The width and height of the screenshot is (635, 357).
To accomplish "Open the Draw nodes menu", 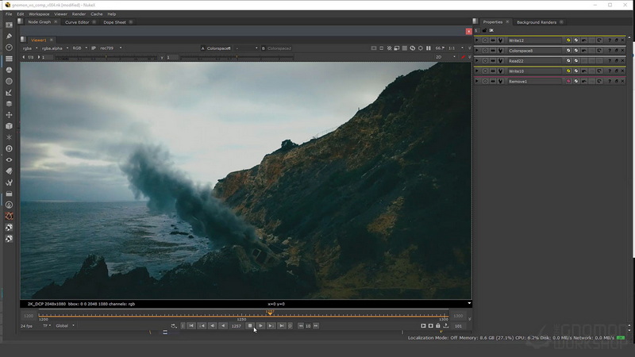I will click(9, 36).
